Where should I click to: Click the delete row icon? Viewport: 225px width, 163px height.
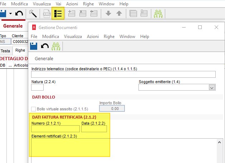(83, 13)
